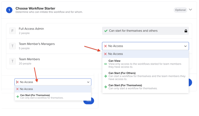Click the step 1 circle badge
Screen dimensions: 199x116
(9, 10)
